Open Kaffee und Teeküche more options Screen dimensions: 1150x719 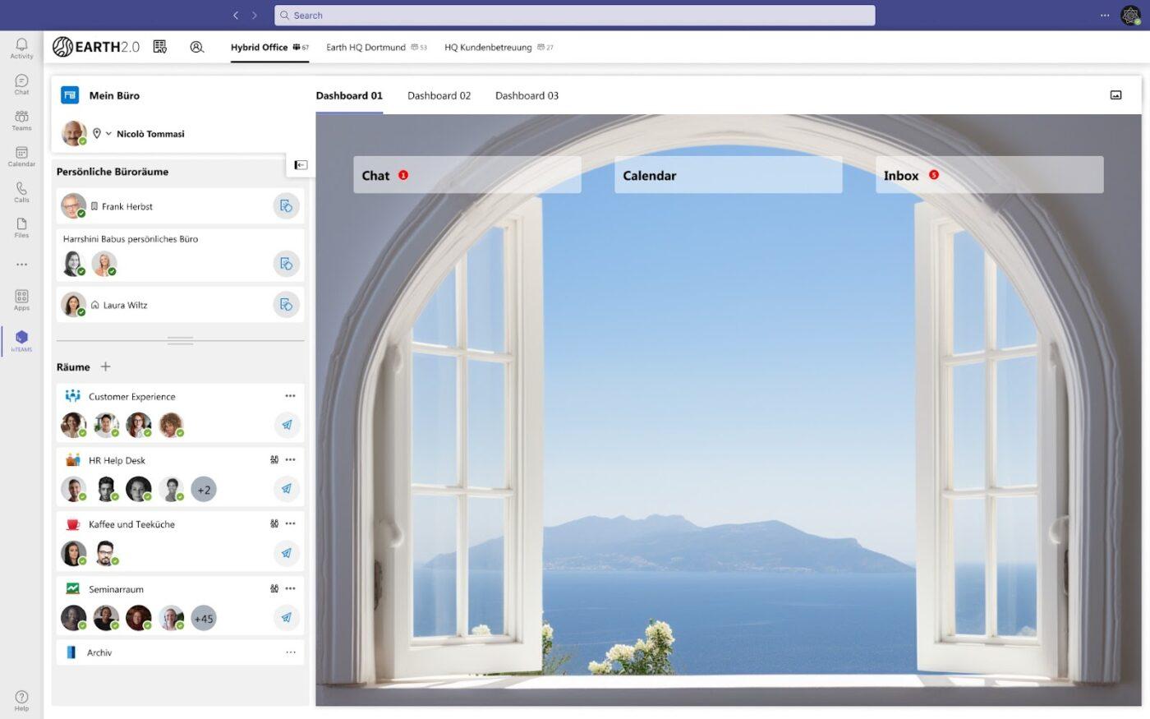point(290,523)
